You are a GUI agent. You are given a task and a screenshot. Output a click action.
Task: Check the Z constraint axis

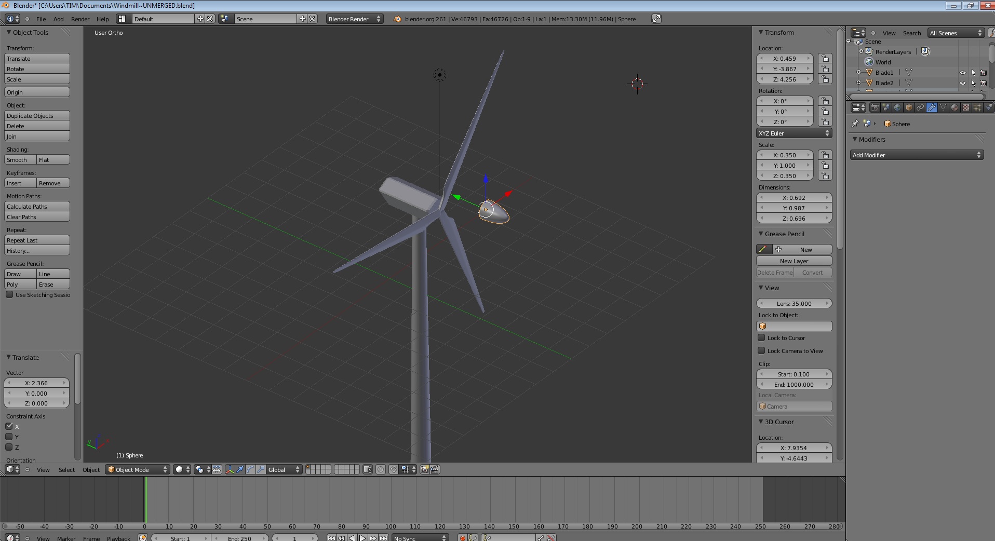[9, 447]
